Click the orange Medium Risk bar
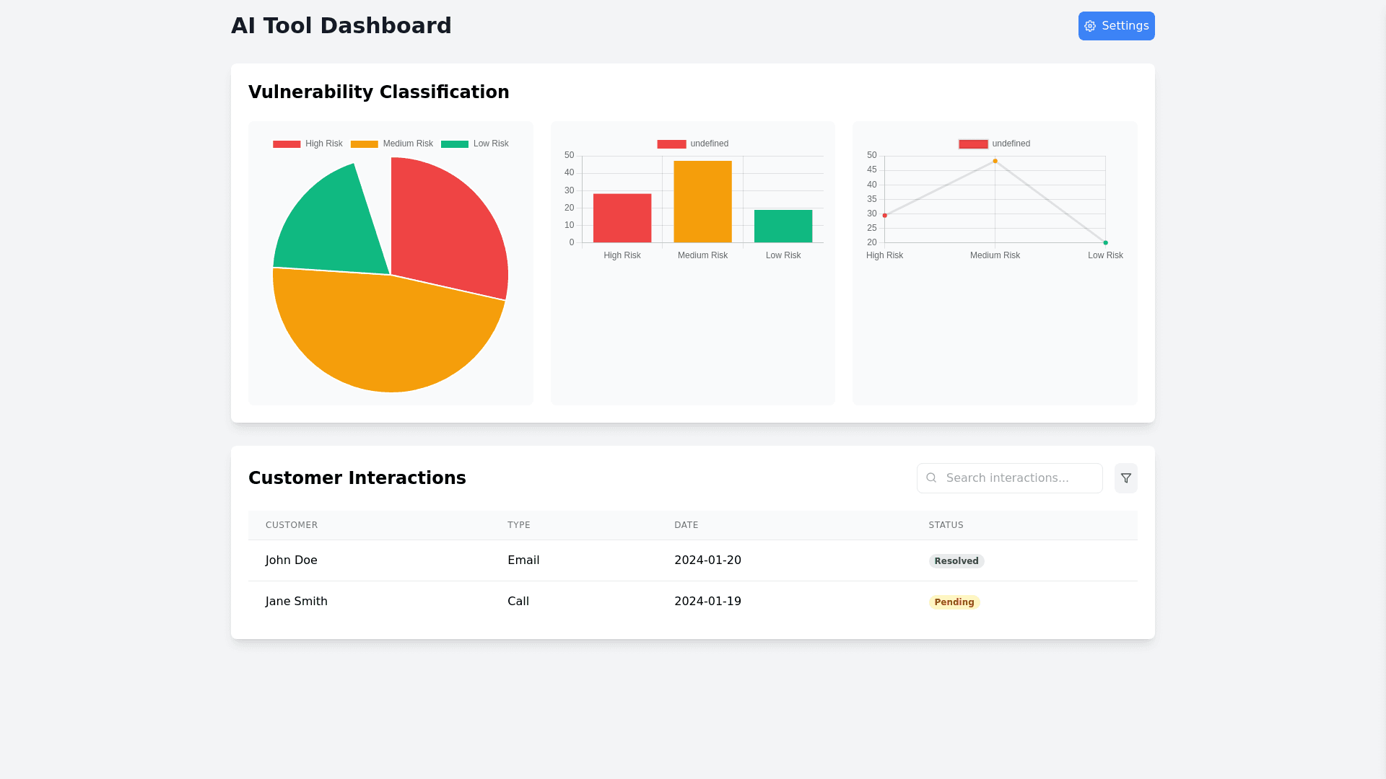The height and width of the screenshot is (779, 1386). coord(702,202)
